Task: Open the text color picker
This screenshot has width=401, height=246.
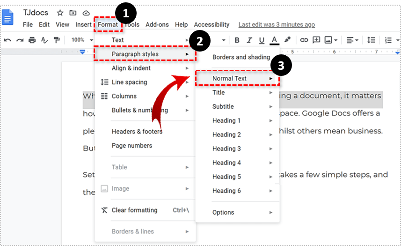Action: pyautogui.click(x=274, y=40)
